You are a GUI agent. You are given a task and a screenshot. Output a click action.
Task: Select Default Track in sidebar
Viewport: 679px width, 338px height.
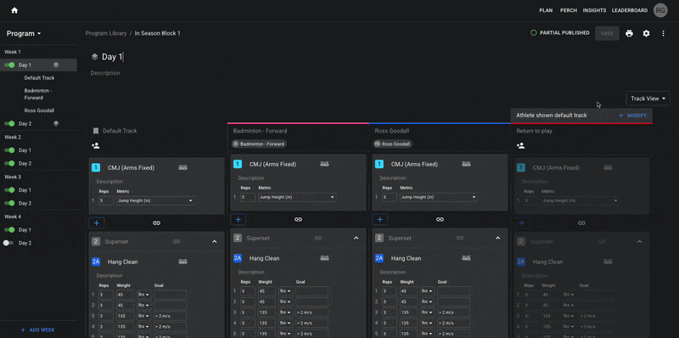pyautogui.click(x=39, y=78)
